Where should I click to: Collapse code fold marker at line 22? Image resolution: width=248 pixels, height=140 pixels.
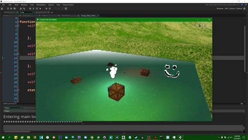click(19, 90)
